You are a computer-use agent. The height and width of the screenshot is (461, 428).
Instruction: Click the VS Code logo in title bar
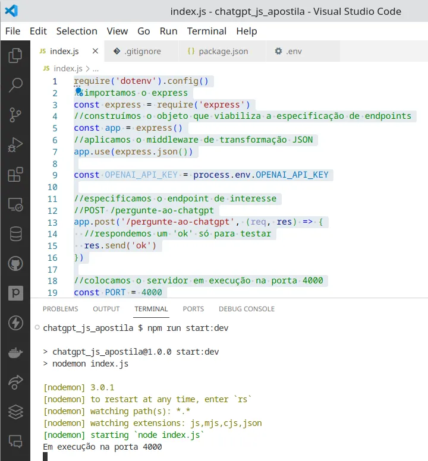(x=11, y=11)
